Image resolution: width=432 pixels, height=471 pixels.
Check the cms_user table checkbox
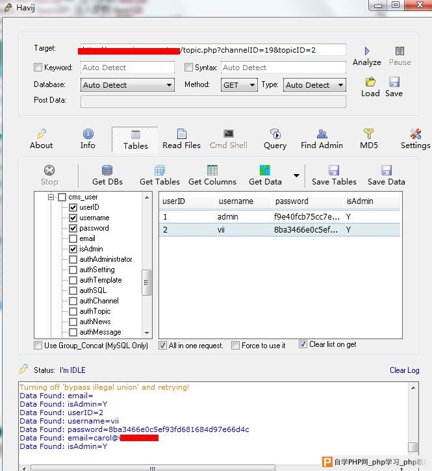coord(62,197)
